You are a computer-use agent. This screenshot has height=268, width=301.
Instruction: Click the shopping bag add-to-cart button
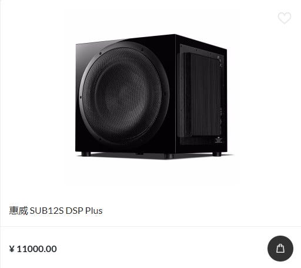click(280, 249)
